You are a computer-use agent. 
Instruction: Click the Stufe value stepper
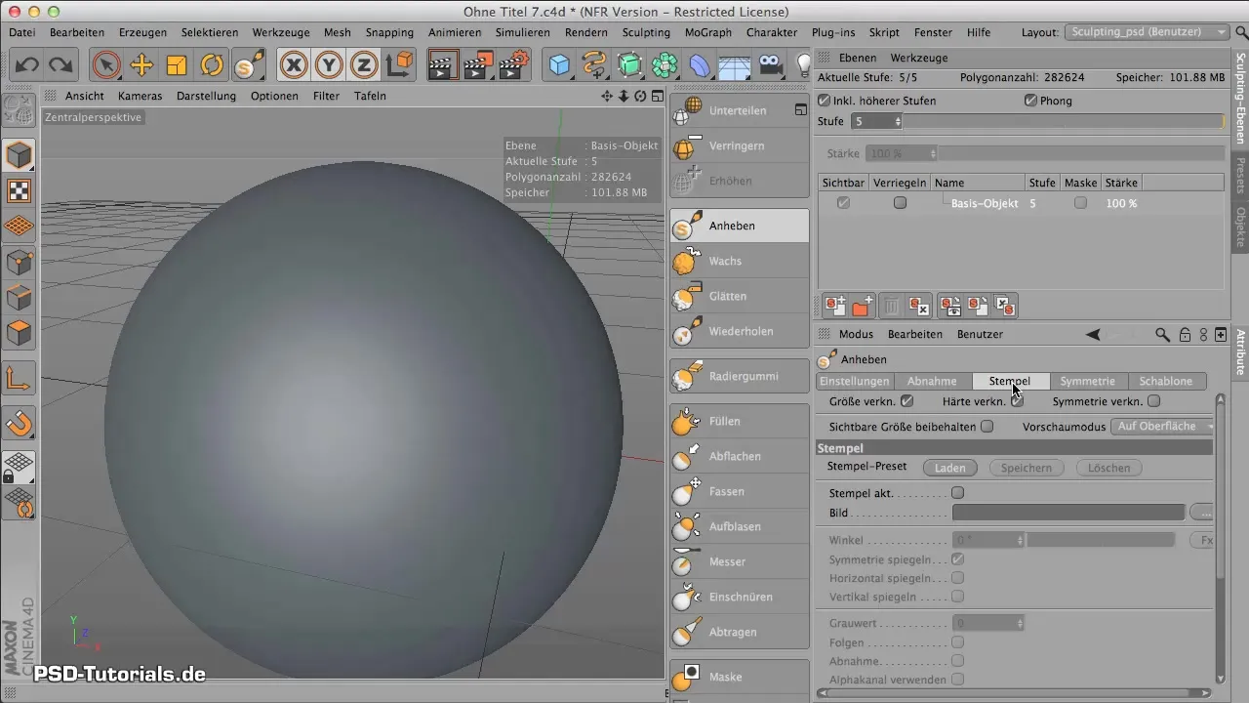[898, 121]
